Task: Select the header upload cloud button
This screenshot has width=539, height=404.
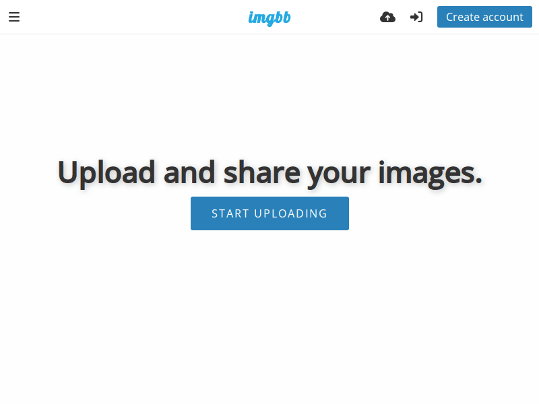Action: 387,17
